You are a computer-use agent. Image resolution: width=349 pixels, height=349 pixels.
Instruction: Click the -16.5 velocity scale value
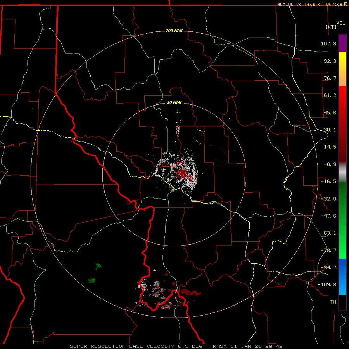[328, 181]
